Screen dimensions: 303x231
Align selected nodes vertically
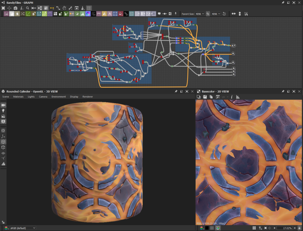(240, 14)
